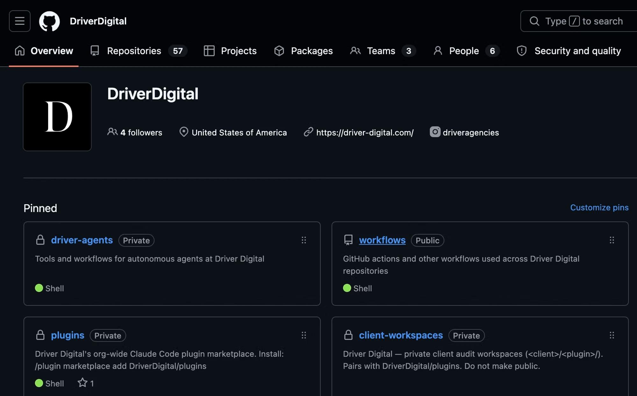This screenshot has width=637, height=396.
Task: Click the Shell language dot on driver-agents
Action: coord(39,288)
